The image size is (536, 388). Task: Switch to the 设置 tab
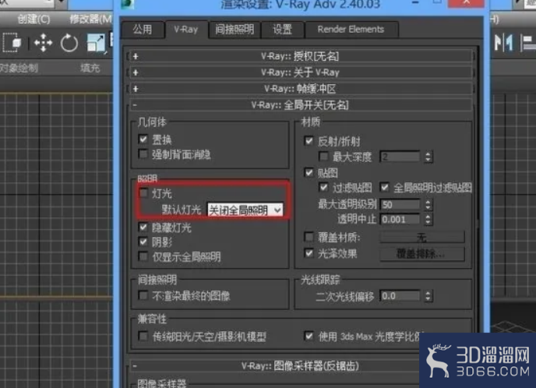(282, 30)
